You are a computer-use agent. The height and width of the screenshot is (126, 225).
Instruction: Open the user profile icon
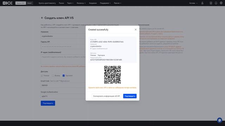(202, 3)
